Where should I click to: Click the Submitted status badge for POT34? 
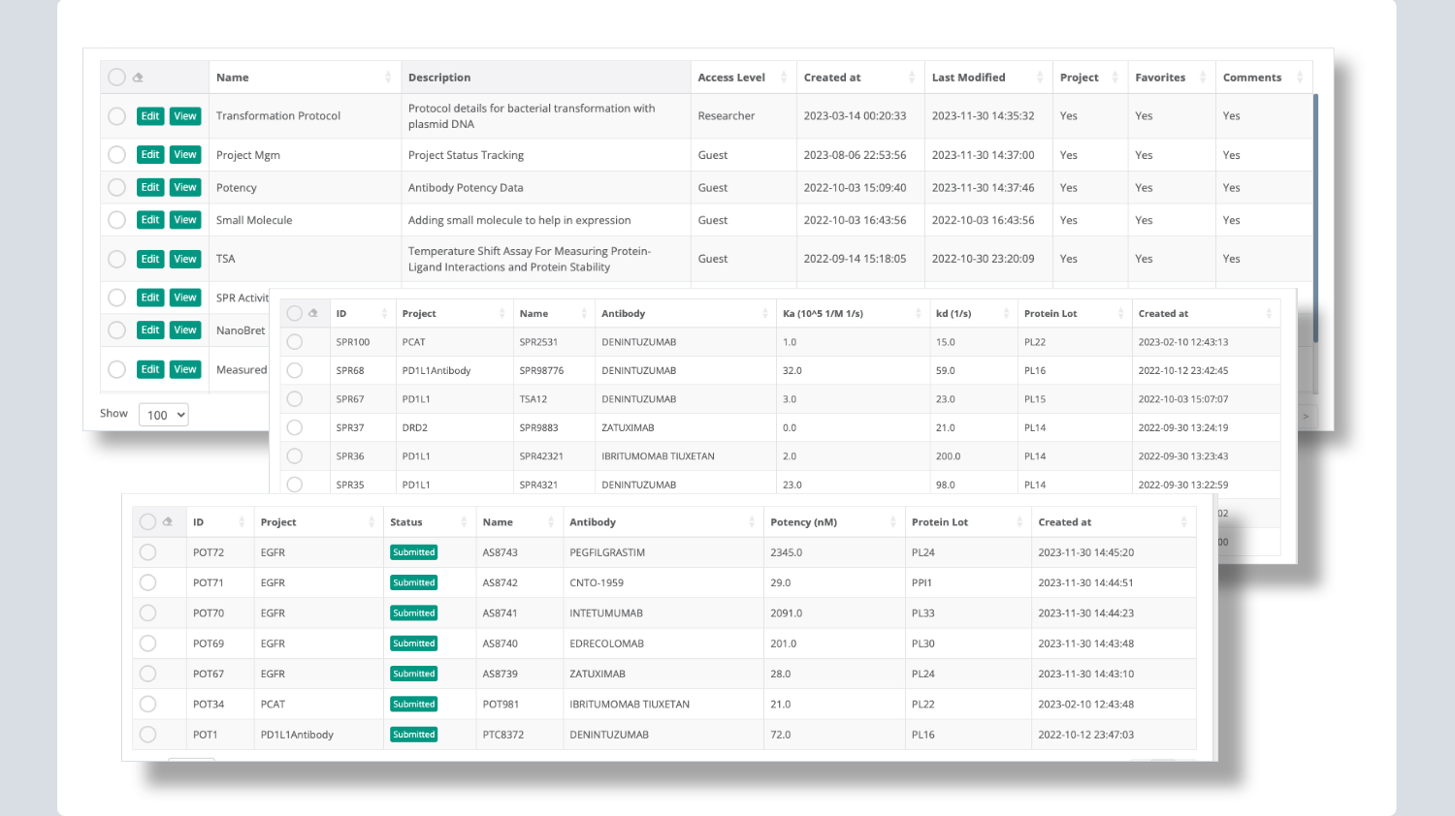coord(413,704)
